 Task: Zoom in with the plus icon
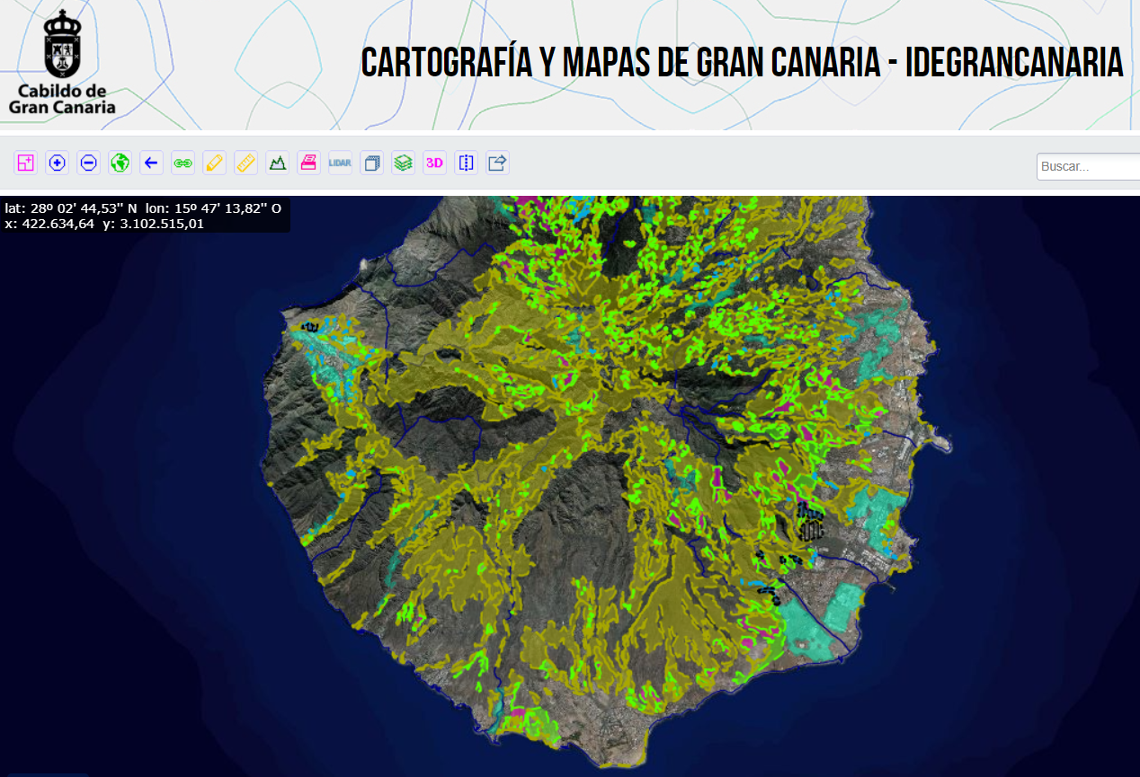[x=58, y=163]
